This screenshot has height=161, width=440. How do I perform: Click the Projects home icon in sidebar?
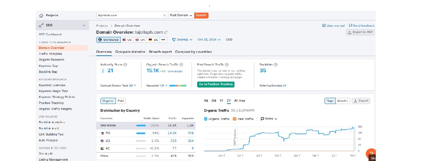41,16
